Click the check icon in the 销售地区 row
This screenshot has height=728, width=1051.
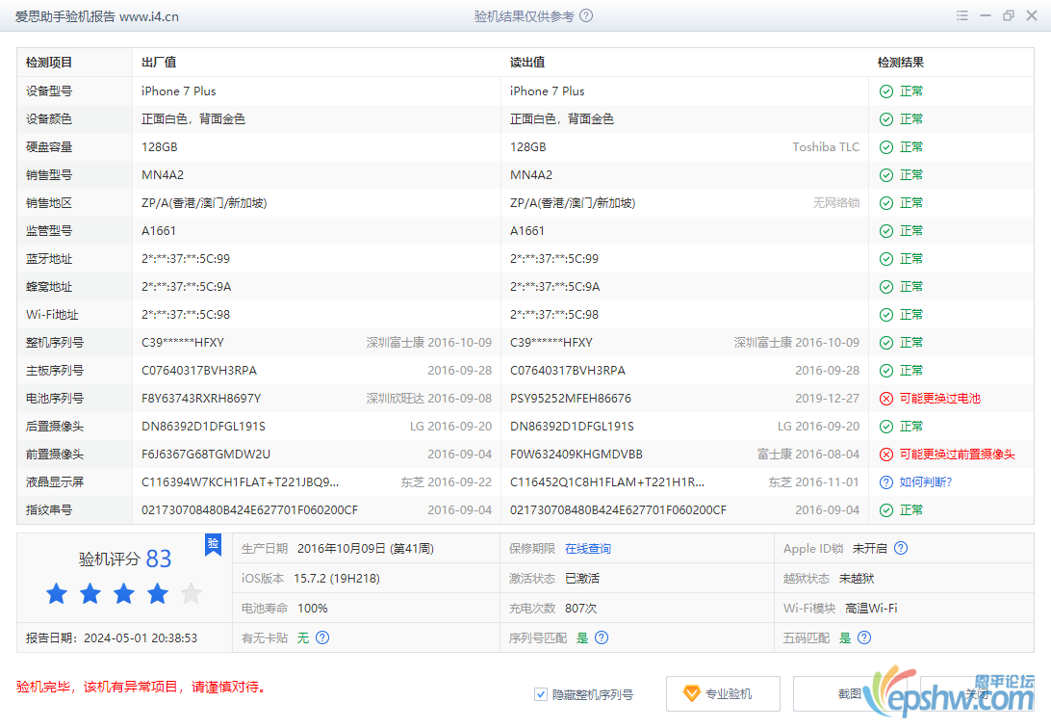886,203
